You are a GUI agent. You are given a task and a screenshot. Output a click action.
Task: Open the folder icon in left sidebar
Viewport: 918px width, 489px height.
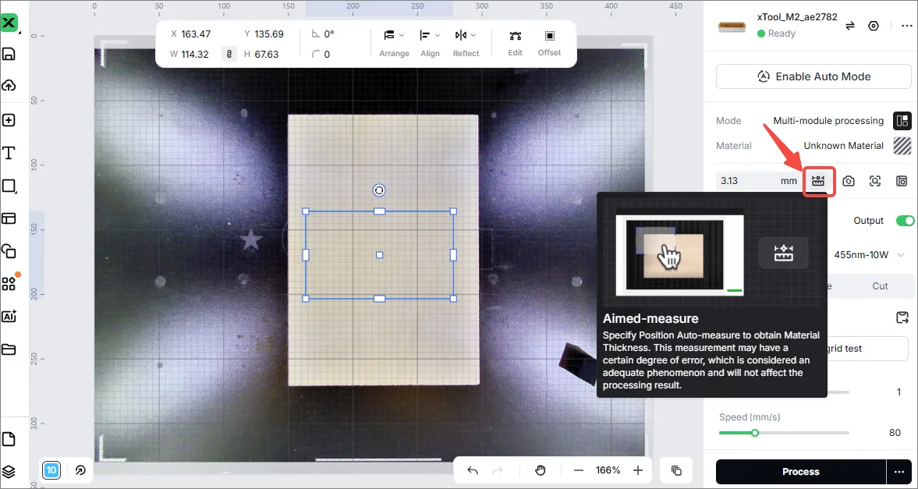(x=9, y=349)
